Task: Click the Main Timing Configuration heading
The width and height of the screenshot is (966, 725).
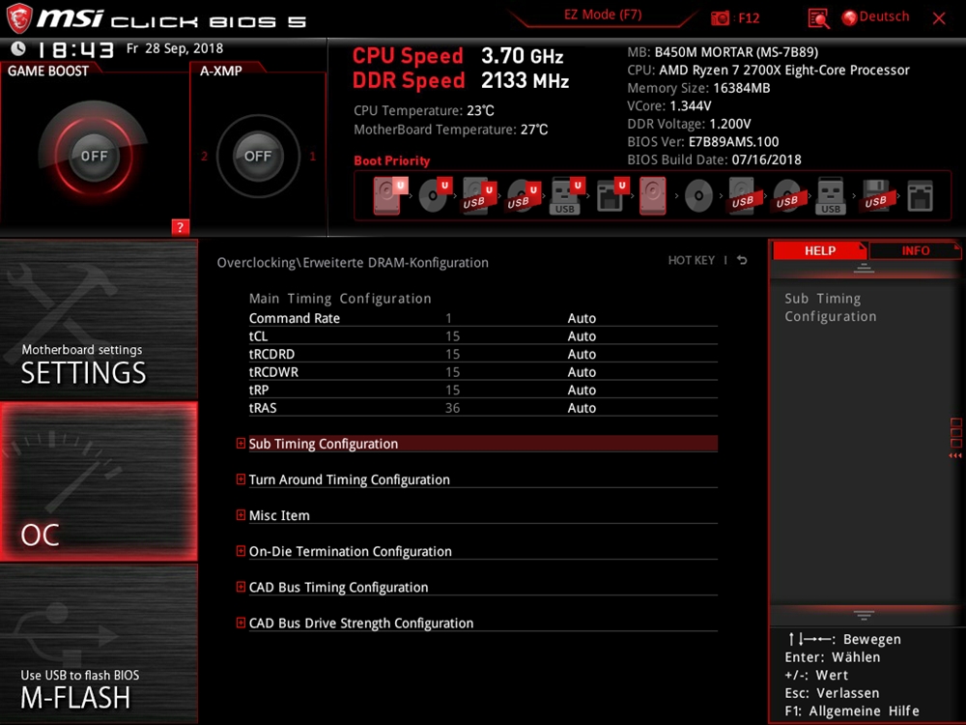Action: (x=340, y=299)
